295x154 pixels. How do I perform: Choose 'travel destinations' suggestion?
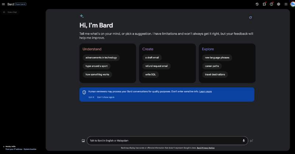click(x=215, y=74)
